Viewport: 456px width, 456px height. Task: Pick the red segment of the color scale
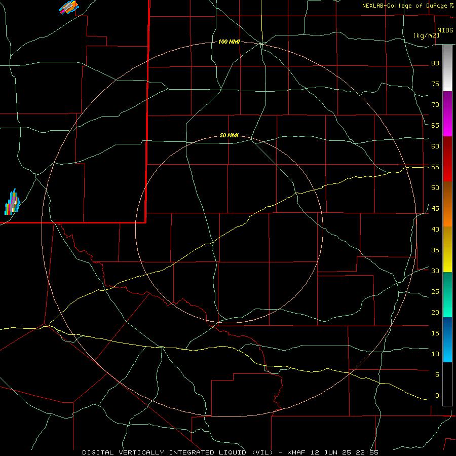click(x=447, y=159)
